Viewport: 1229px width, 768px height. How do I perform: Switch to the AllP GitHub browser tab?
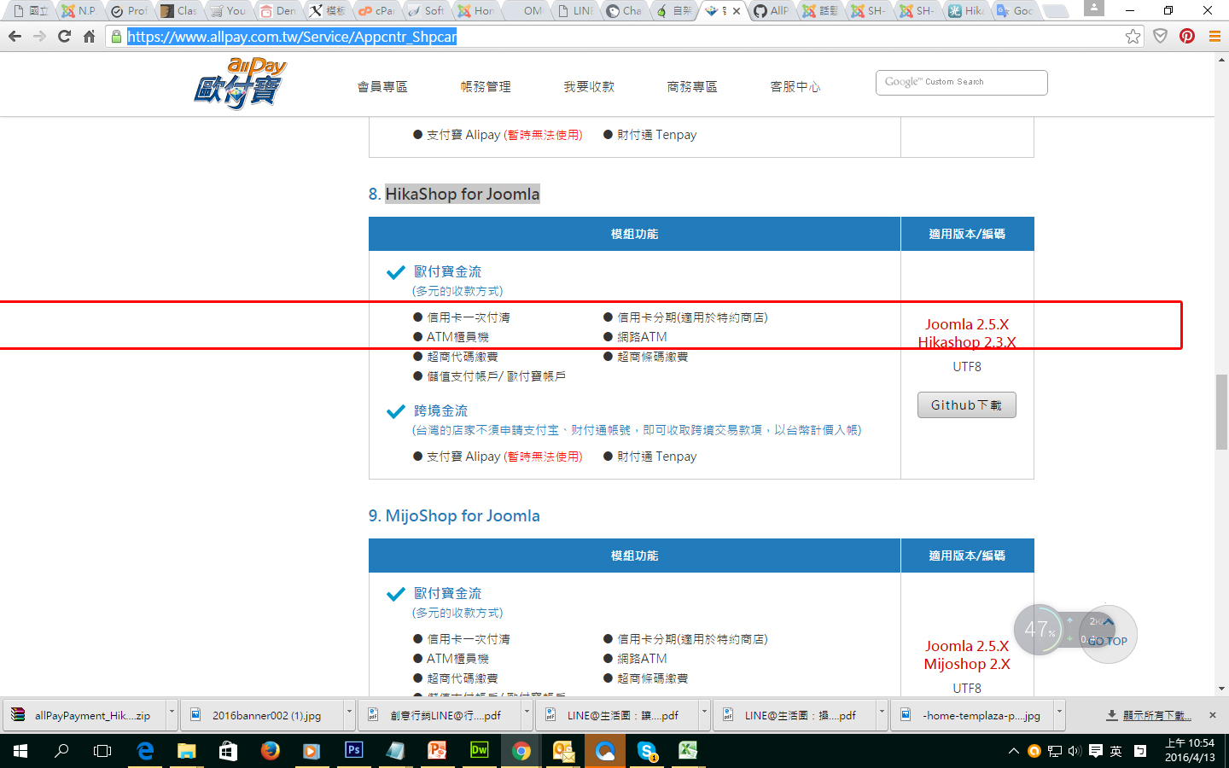[x=772, y=11]
